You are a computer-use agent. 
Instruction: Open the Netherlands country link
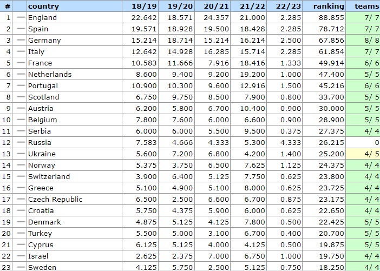49,75
